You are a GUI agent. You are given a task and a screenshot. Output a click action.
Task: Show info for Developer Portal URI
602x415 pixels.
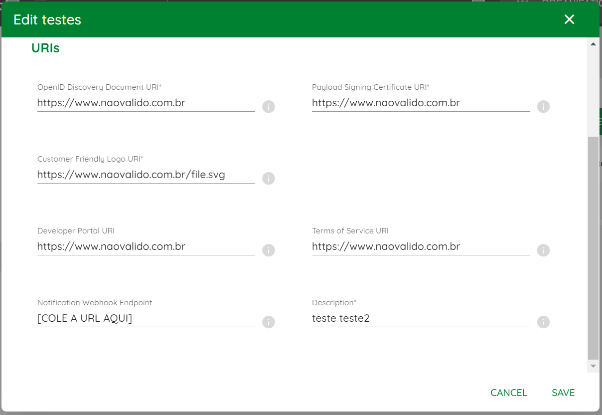269,250
